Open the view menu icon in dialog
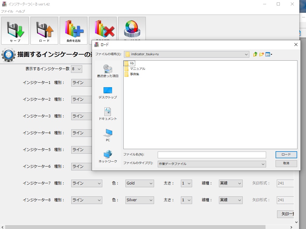 pos(269,54)
